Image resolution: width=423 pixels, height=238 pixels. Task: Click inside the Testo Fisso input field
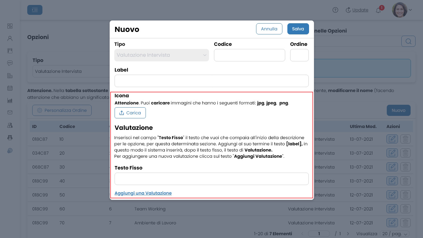[x=211, y=179]
